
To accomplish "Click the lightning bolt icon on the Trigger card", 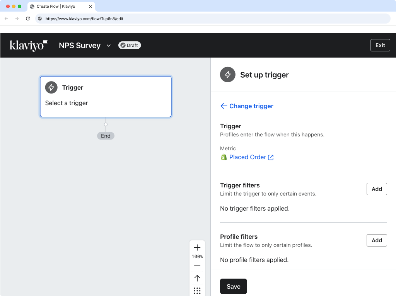I will pos(51,87).
